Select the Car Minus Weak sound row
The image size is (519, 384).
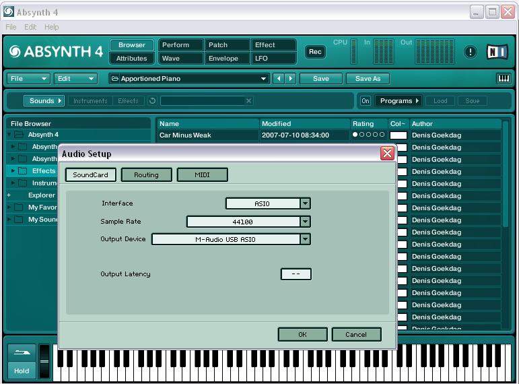[329, 135]
